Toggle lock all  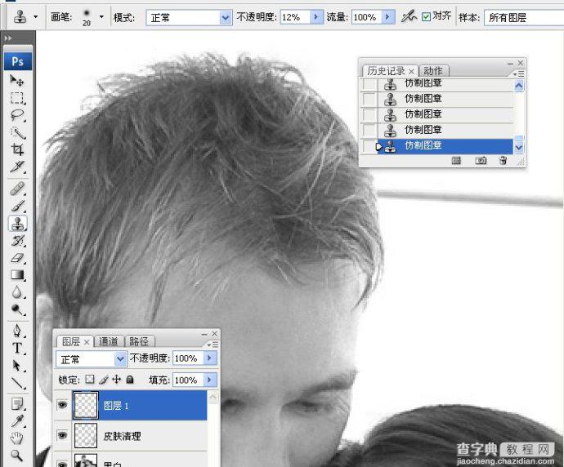[x=130, y=380]
